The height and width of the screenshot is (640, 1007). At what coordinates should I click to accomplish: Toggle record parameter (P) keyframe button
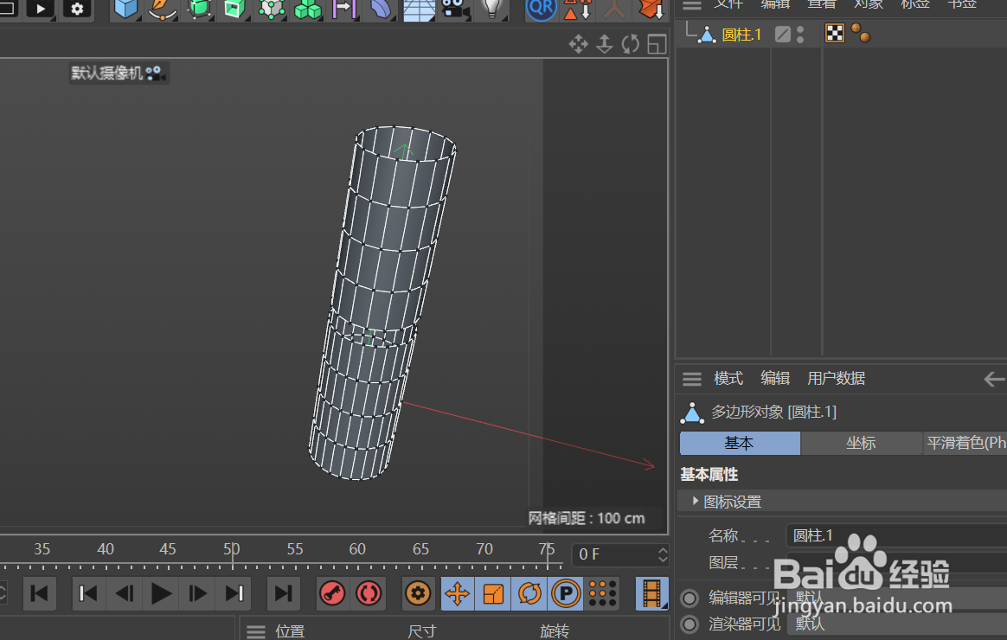(566, 594)
